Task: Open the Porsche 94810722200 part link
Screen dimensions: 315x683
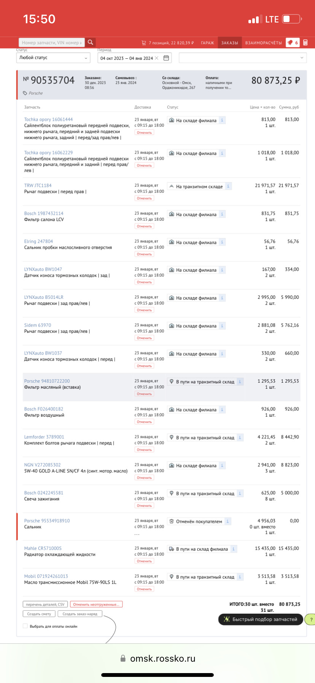Action: [x=47, y=381]
